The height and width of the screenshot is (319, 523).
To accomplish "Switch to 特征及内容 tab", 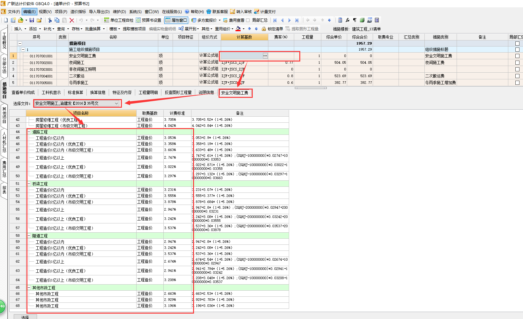I will click(122, 92).
